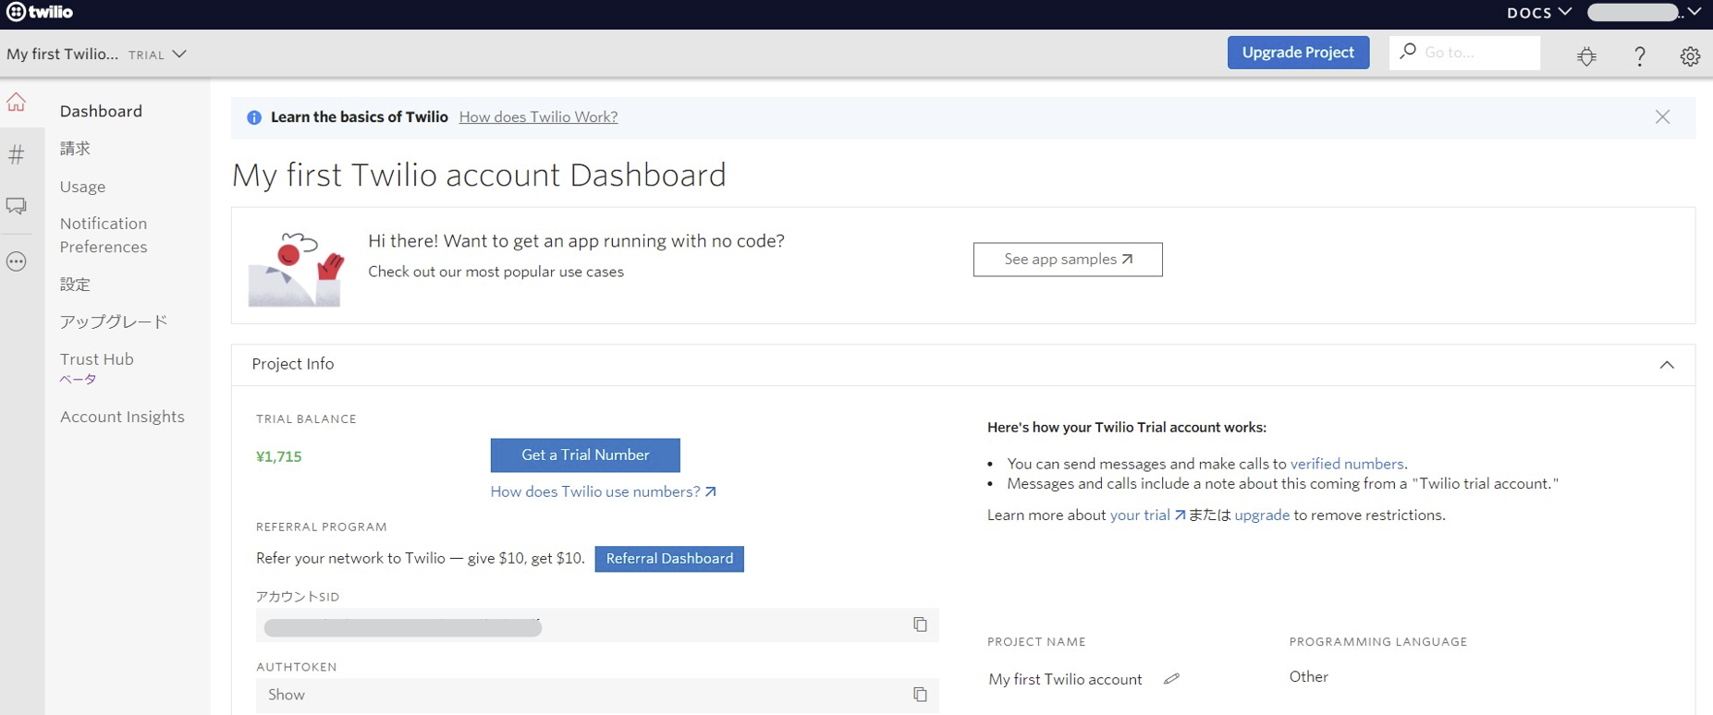Open all products ellipsis icon
This screenshot has height=715, width=1713.
pyautogui.click(x=17, y=261)
